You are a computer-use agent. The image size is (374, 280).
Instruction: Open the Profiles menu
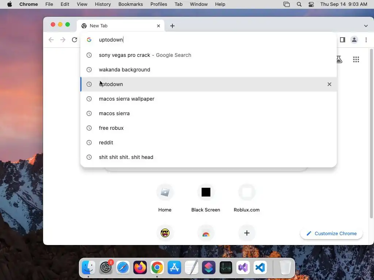point(159,4)
